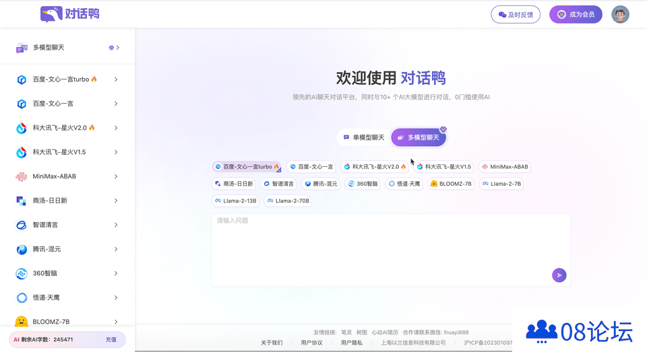Image resolution: width=647 pixels, height=352 pixels.
Task: Expand 百度-文心一言turbo row chevron
Action: click(x=116, y=79)
